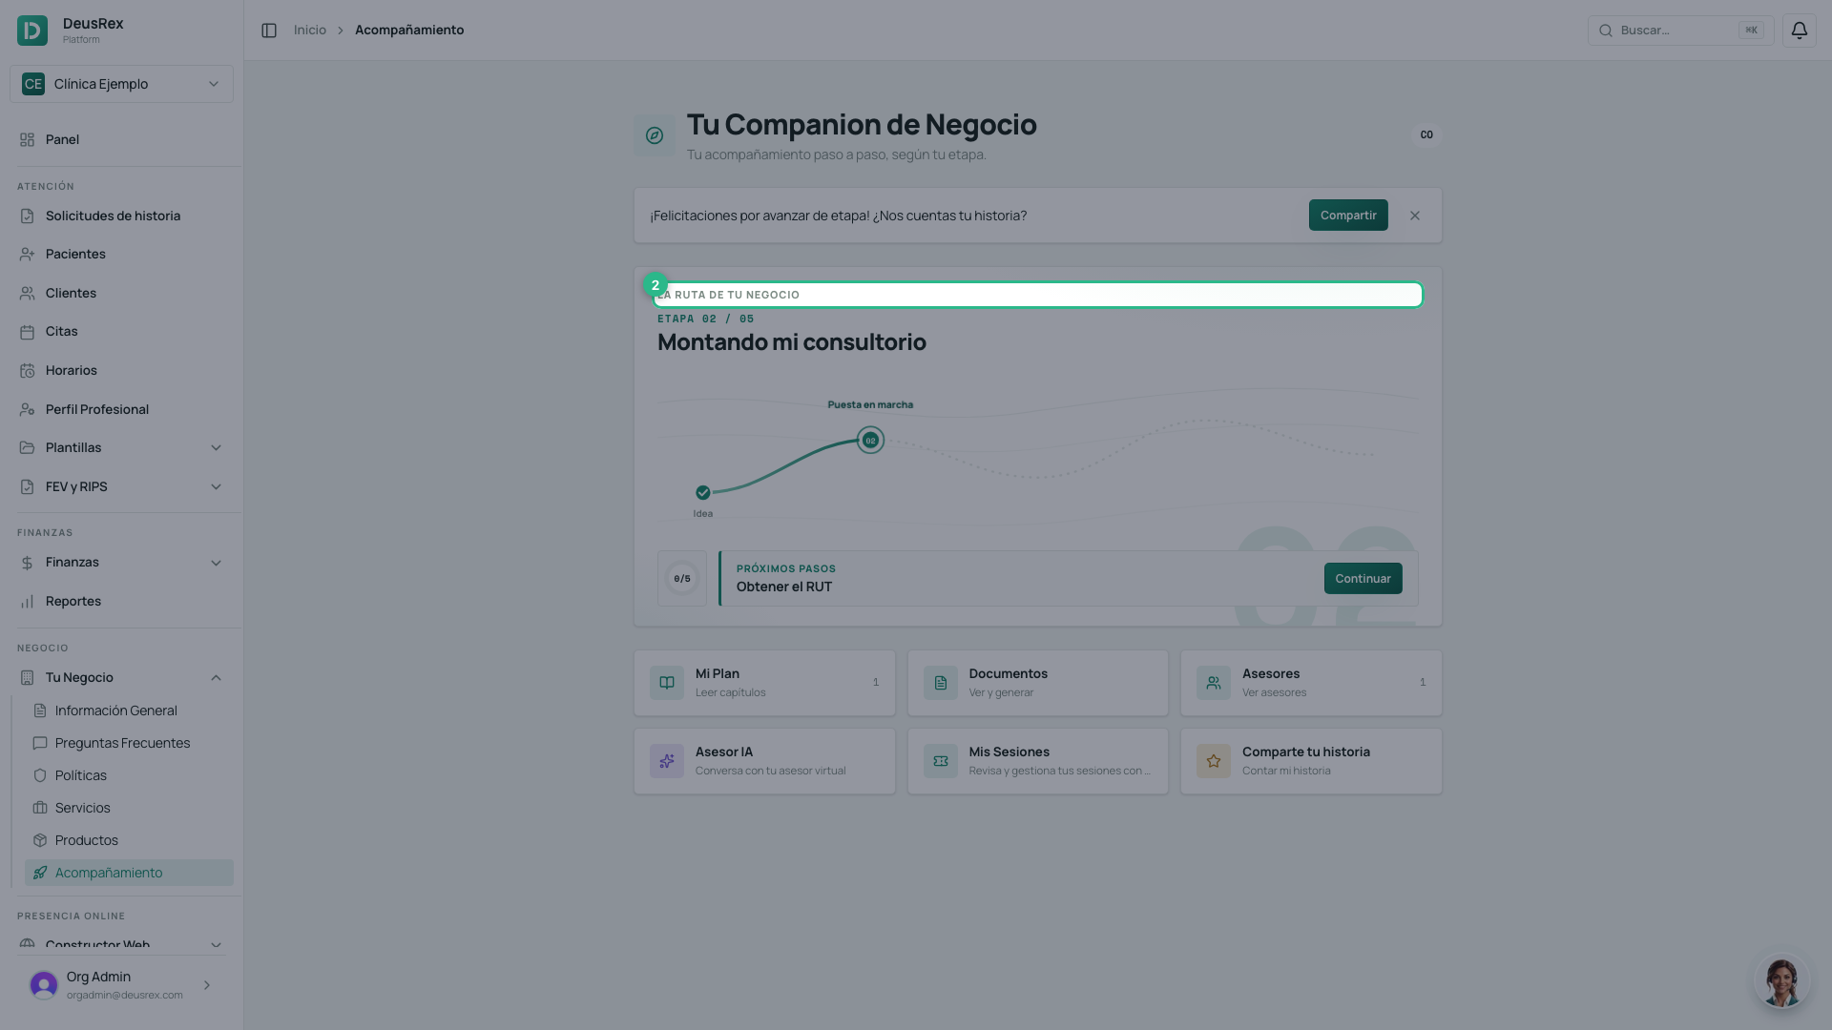
Task: Open Clínica Ejemplo organization dropdown
Action: pyautogui.click(x=121, y=84)
